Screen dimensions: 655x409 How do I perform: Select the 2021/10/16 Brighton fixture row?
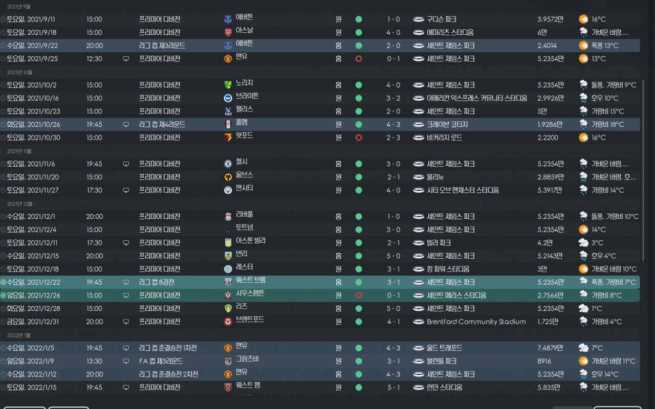point(320,98)
